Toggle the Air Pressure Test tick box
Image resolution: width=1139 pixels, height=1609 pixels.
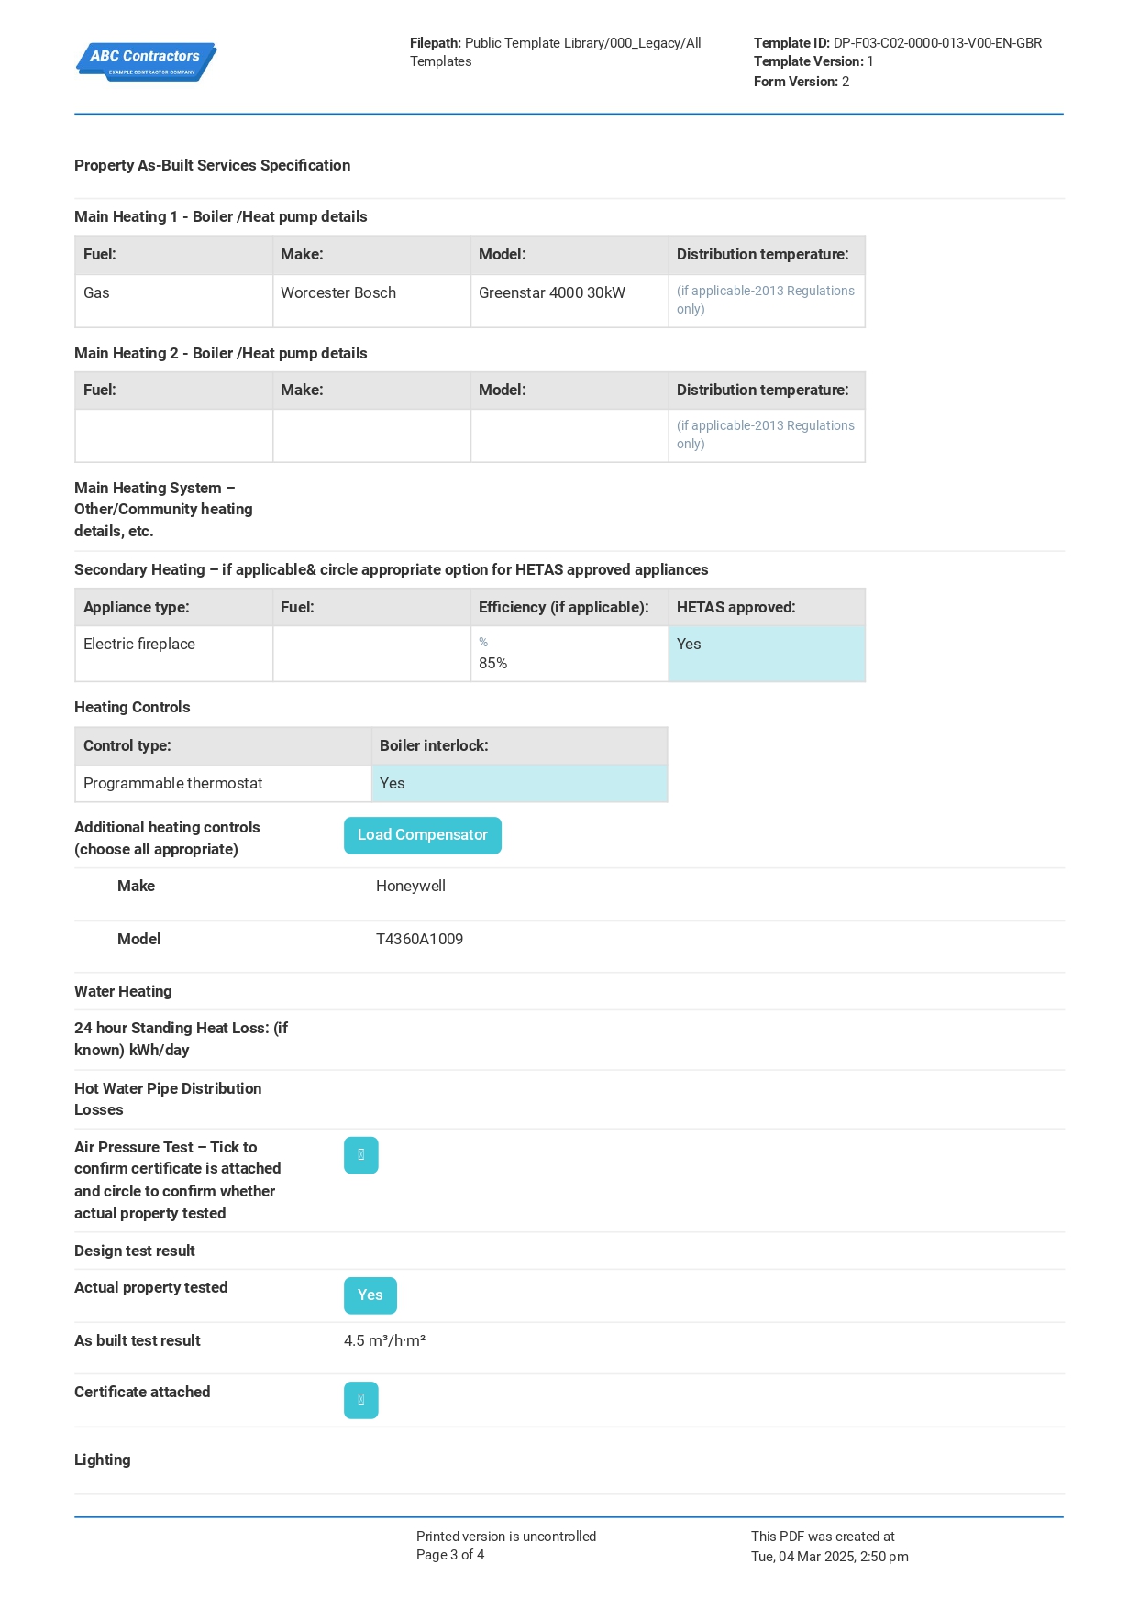(360, 1155)
